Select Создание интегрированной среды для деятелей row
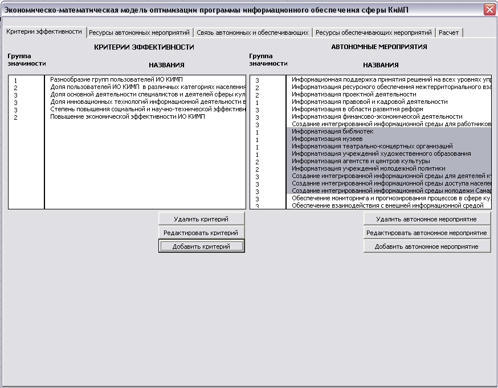 tap(389, 176)
